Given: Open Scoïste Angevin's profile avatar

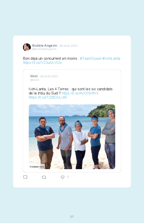Looking at the screenshot, I should pos(27,47).
